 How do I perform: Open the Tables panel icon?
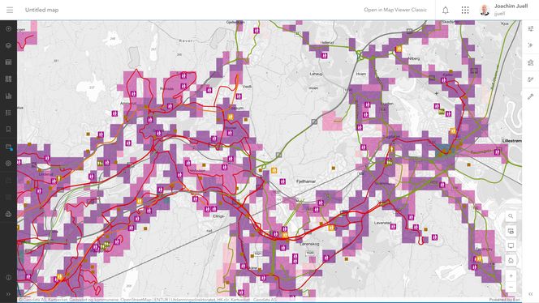point(9,62)
